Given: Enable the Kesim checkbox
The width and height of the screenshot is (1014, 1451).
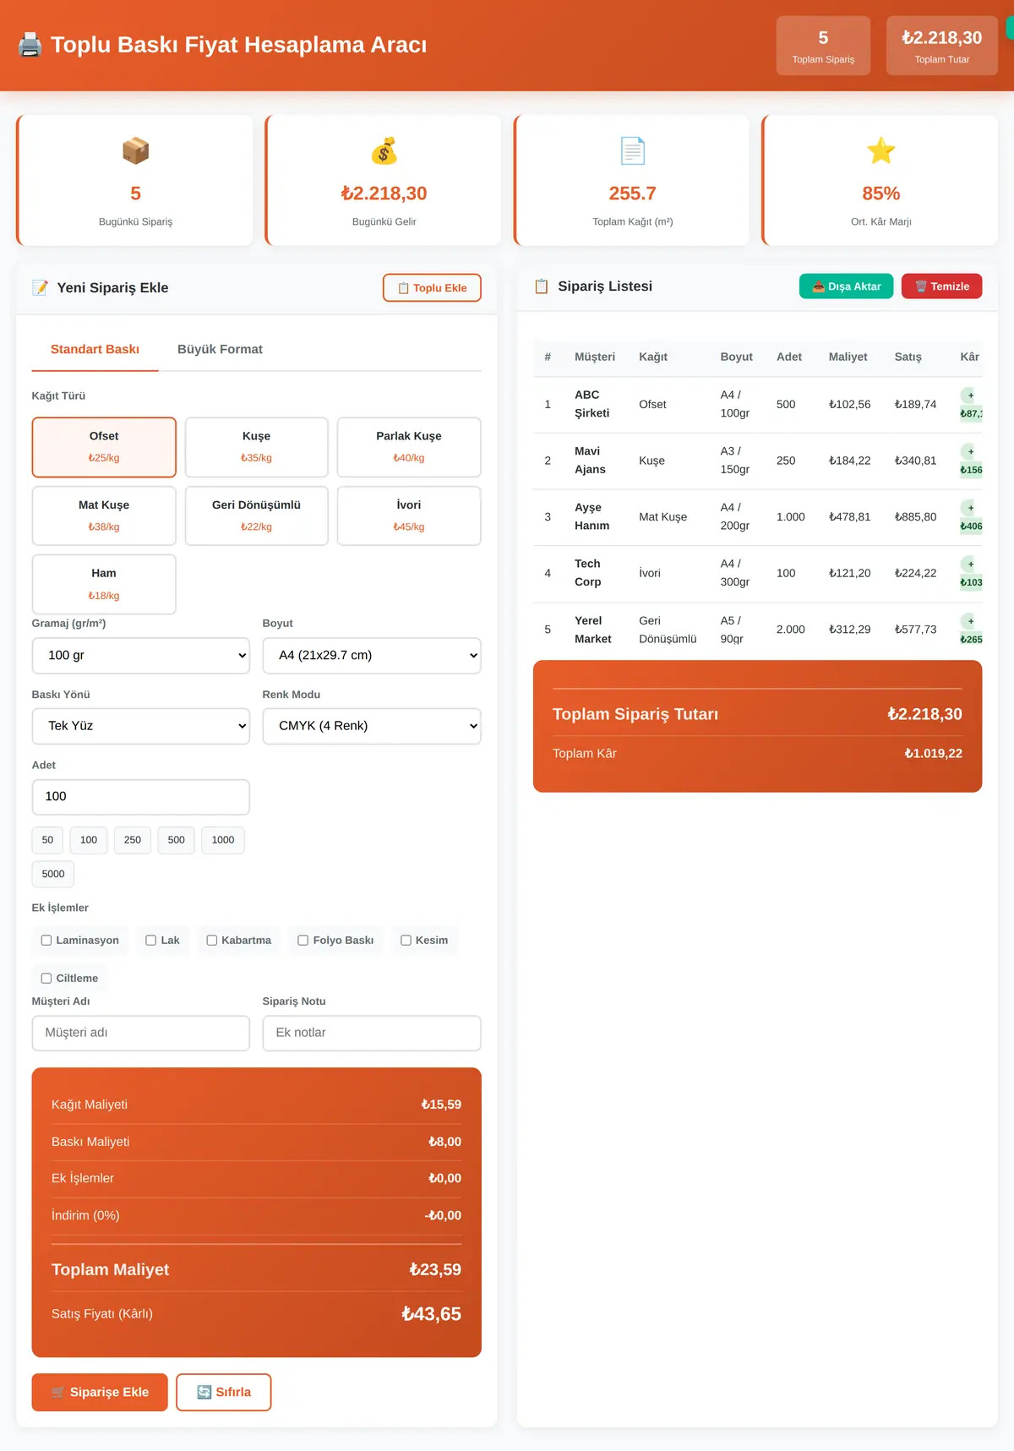Looking at the screenshot, I should coord(406,941).
